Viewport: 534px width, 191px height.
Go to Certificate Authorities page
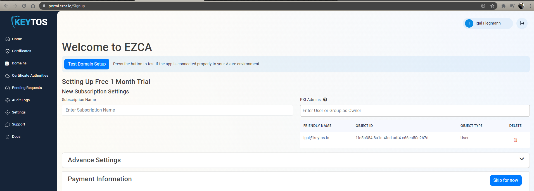pos(30,76)
